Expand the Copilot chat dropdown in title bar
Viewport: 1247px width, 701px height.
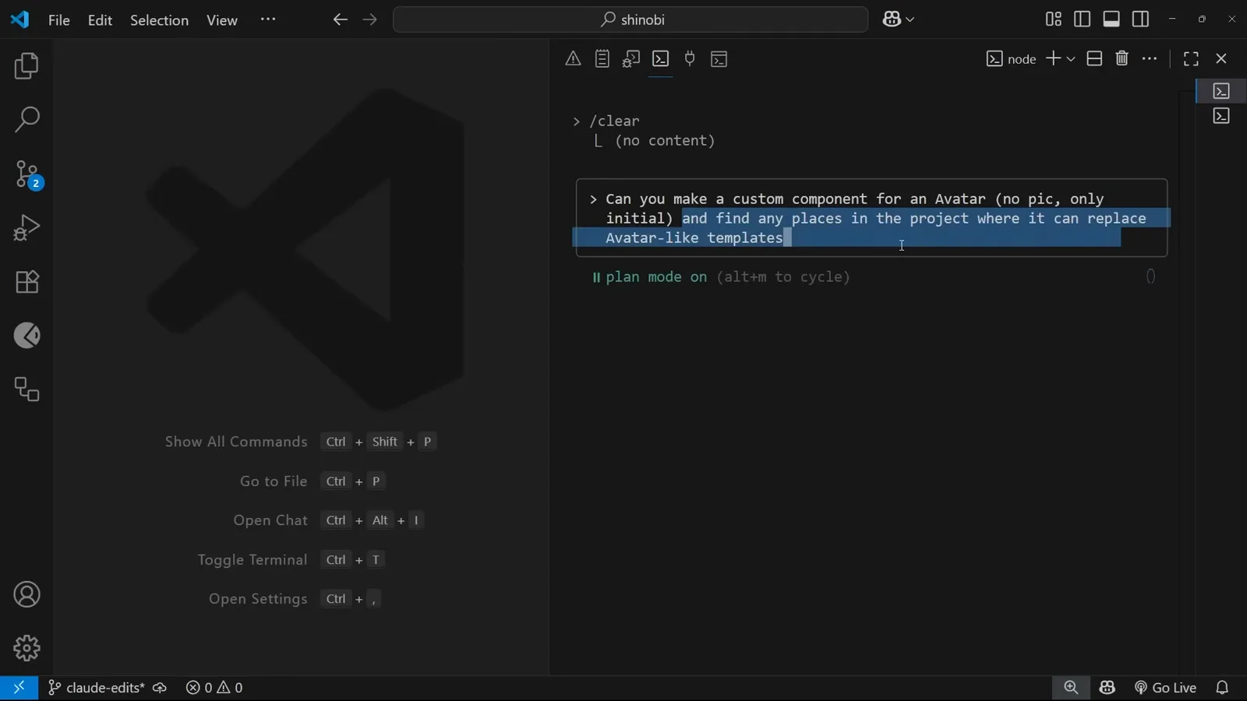(910, 20)
